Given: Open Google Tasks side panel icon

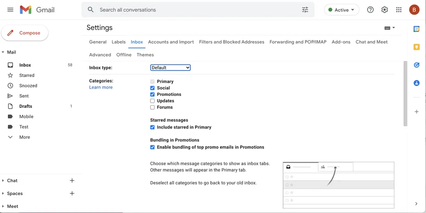Looking at the screenshot, I should tap(416, 65).
